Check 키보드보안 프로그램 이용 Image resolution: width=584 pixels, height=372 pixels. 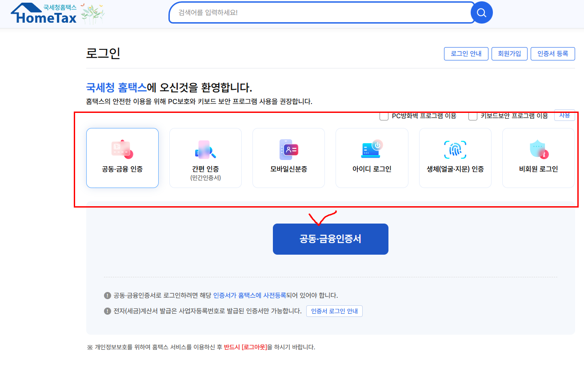point(472,116)
